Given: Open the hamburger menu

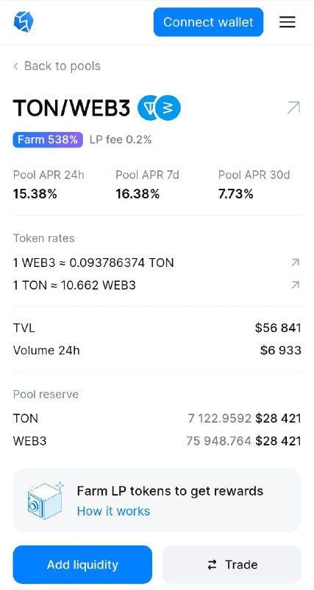Looking at the screenshot, I should [x=288, y=22].
